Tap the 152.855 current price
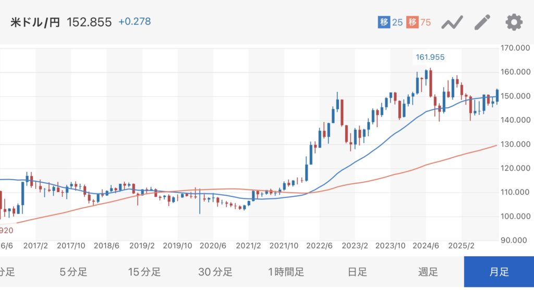The image size is (534, 290). coord(89,23)
